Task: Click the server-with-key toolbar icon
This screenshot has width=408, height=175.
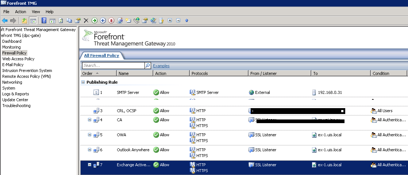Action: (161, 20)
